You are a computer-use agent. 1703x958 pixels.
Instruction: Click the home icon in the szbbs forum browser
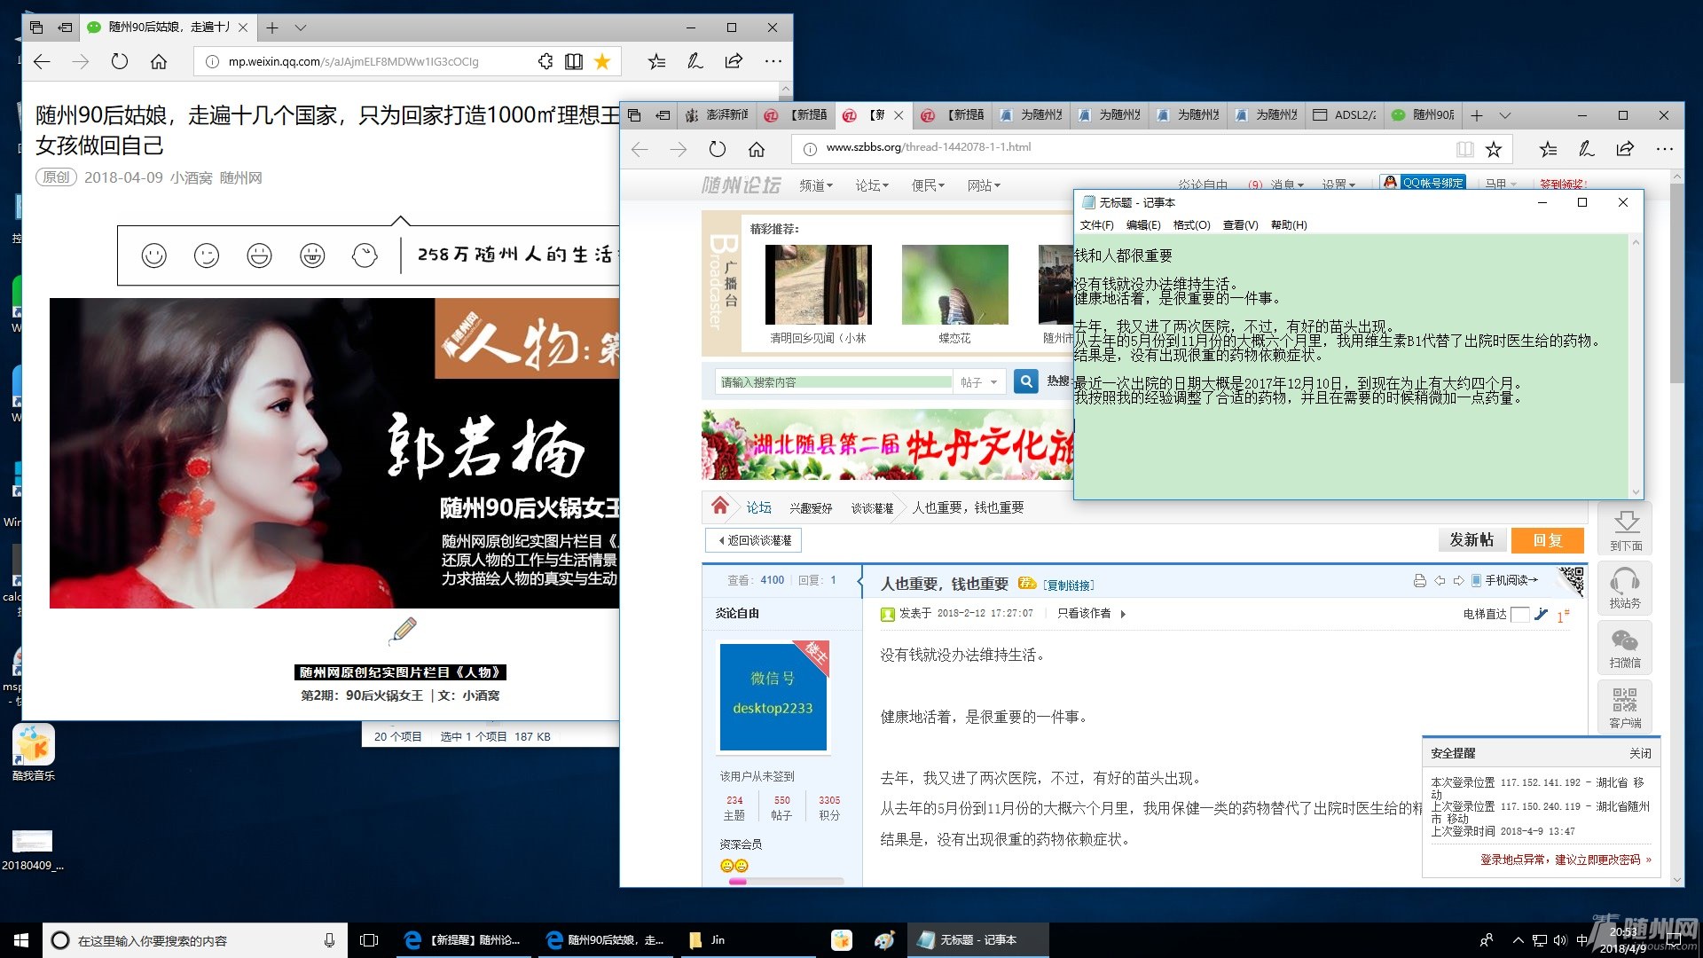[757, 149]
